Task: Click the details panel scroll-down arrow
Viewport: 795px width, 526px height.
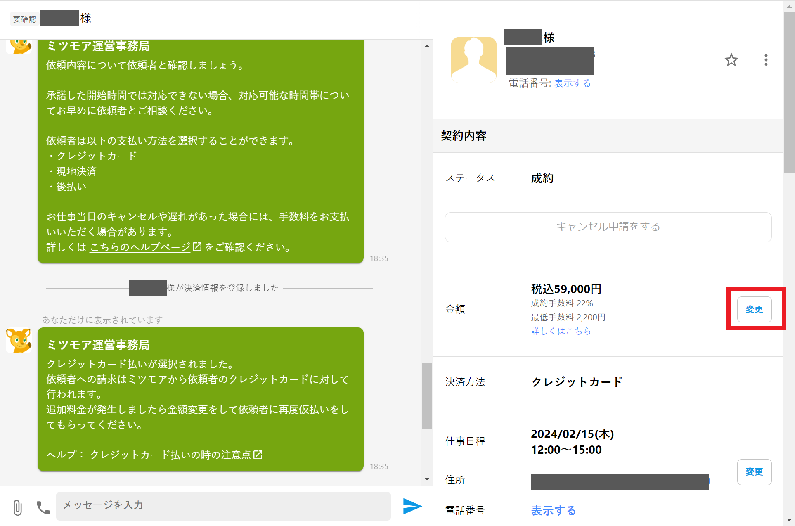Action: pos(789,520)
